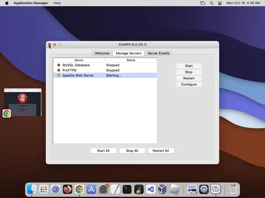
Task: Open Launchpad in the dock
Action: 44,189
